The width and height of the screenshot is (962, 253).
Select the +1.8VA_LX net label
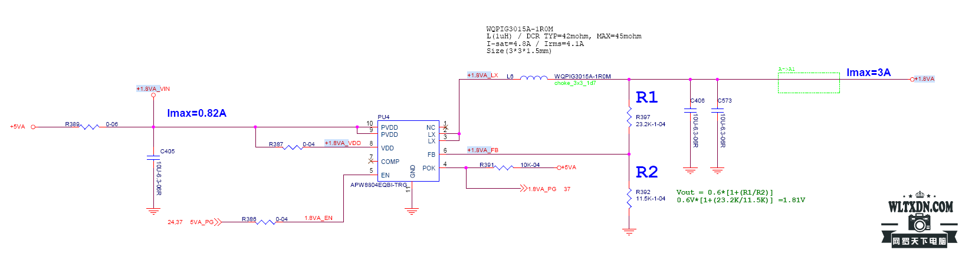(x=482, y=75)
